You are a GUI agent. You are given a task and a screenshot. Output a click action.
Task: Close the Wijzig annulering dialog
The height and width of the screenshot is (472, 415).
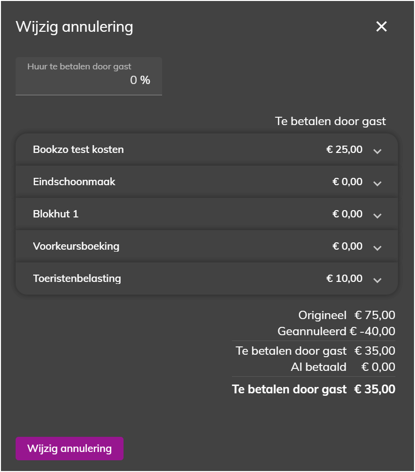[x=381, y=26]
